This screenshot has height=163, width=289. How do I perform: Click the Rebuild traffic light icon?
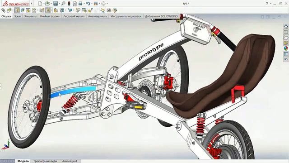[x=69, y=3]
